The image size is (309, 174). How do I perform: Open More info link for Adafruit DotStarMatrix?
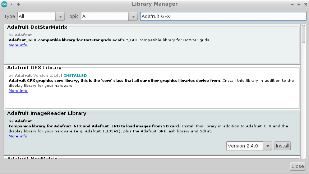click(18, 45)
